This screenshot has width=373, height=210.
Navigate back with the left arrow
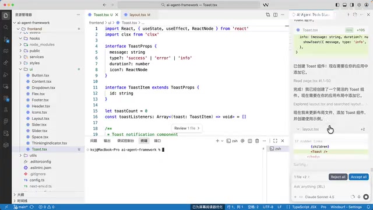click(105, 5)
